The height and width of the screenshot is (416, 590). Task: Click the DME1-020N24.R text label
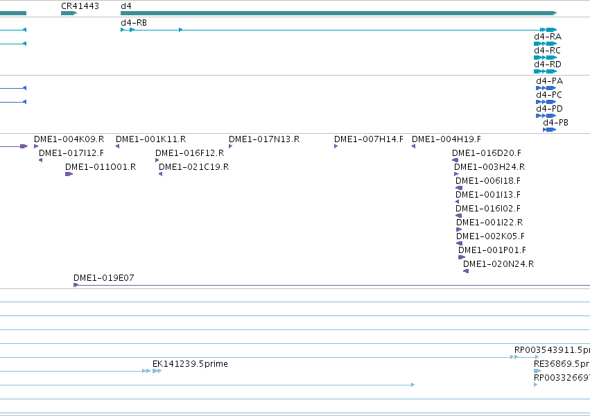[x=498, y=264]
